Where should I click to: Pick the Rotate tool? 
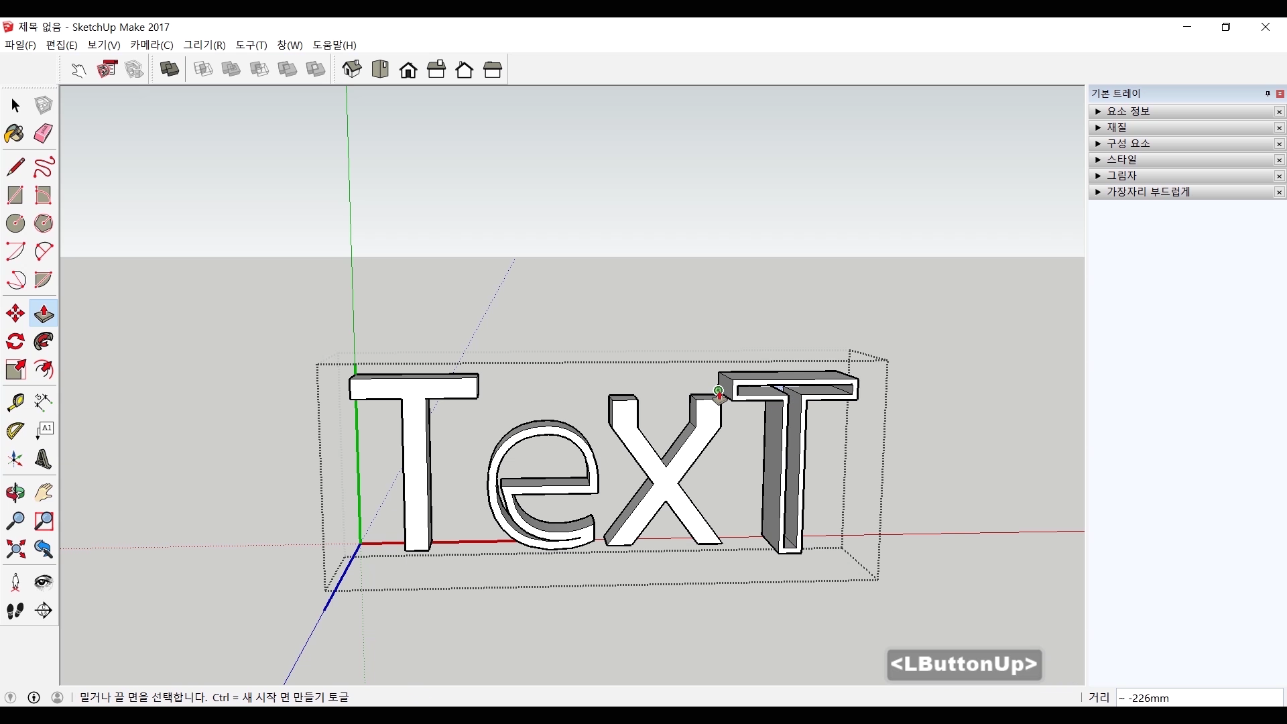coord(15,341)
